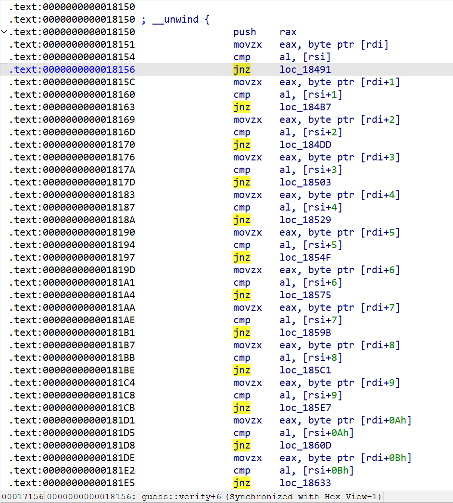Select the push mnemonic on first instruction
The image size is (453, 503).
click(x=245, y=32)
